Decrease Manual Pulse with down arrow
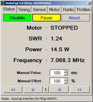 click(x=66, y=74)
